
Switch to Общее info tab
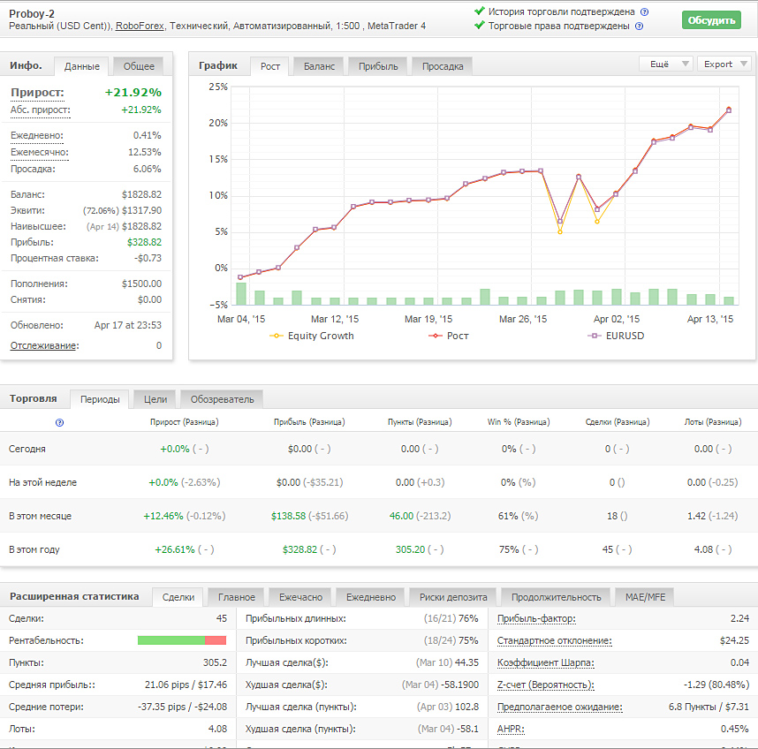click(x=139, y=66)
